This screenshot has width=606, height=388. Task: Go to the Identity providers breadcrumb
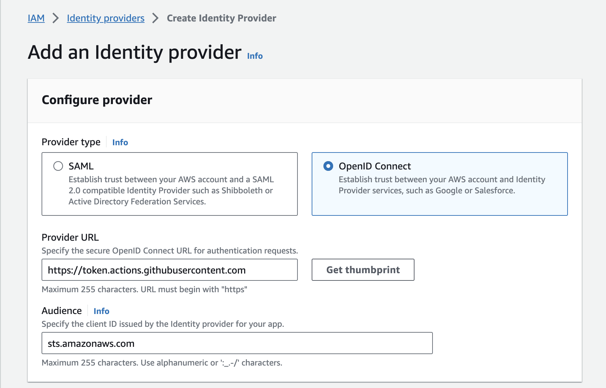[x=106, y=18]
